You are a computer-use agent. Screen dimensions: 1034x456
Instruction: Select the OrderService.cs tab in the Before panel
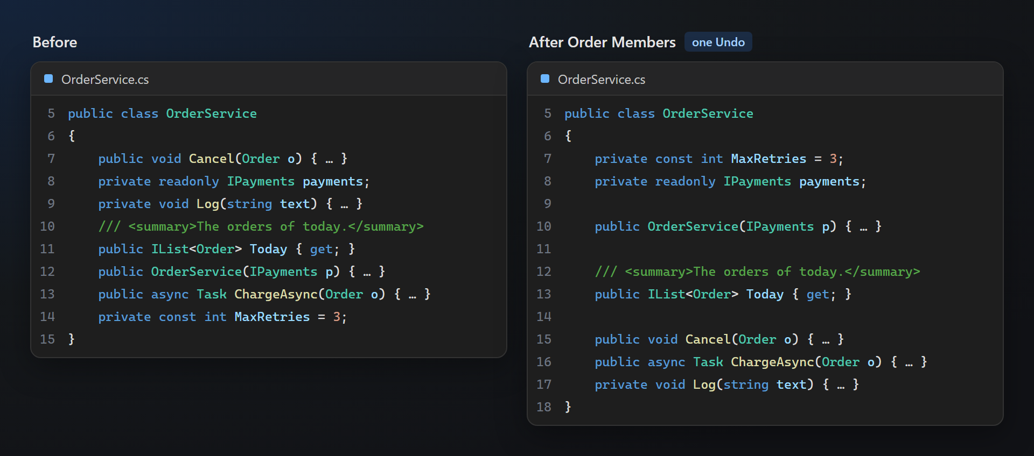click(x=105, y=80)
